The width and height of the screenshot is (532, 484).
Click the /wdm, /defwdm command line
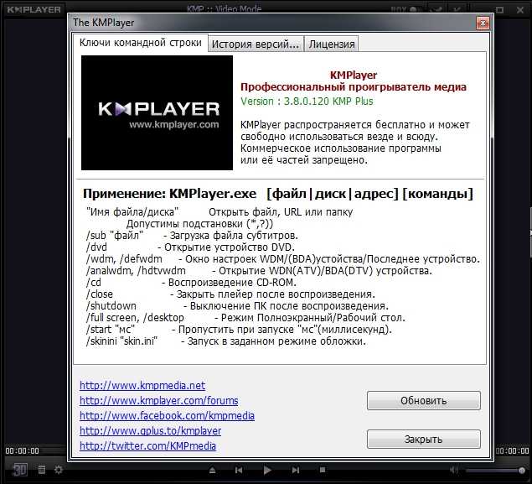click(283, 259)
